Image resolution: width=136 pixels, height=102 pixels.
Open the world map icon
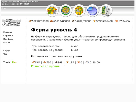(79, 11)
